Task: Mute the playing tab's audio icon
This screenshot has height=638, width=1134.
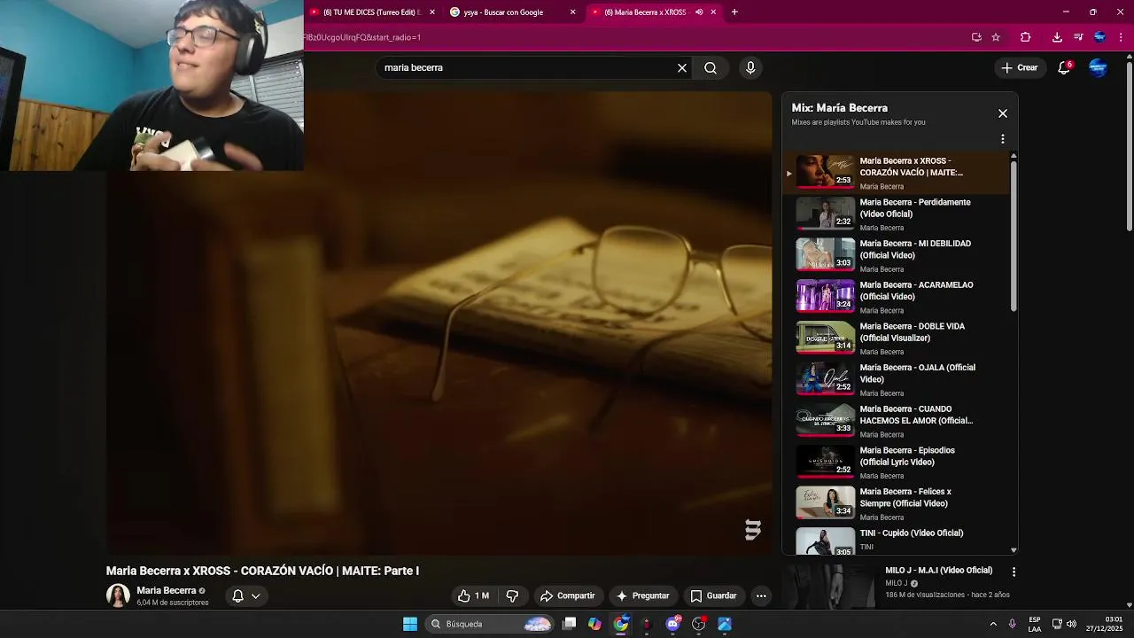Action: pyautogui.click(x=699, y=12)
